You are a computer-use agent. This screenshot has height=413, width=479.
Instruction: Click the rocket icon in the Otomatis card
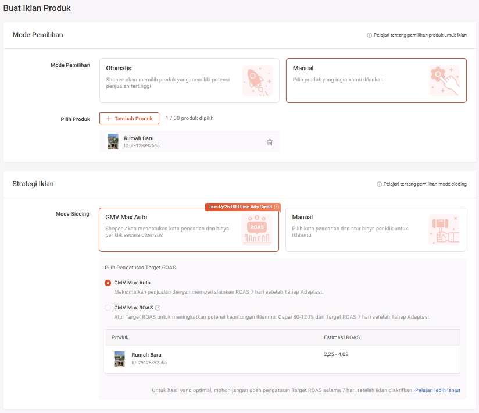[x=258, y=80]
